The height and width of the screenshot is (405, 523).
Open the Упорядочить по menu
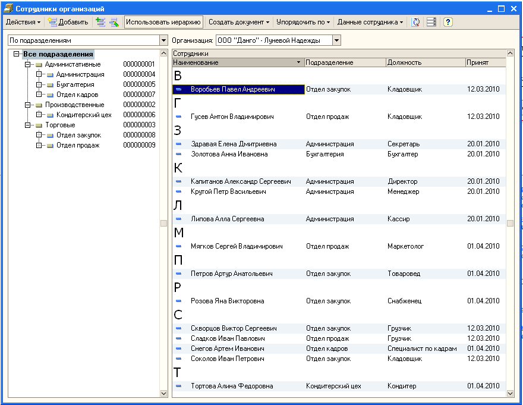coord(303,22)
